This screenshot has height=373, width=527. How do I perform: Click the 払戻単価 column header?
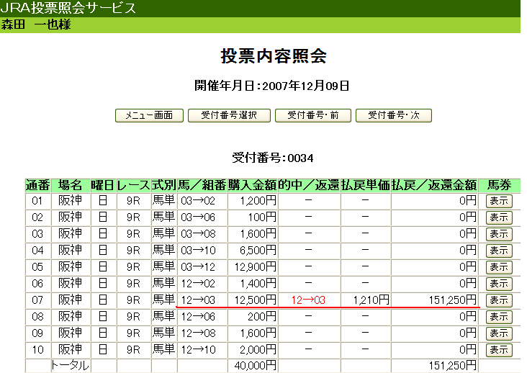pyautogui.click(x=366, y=186)
